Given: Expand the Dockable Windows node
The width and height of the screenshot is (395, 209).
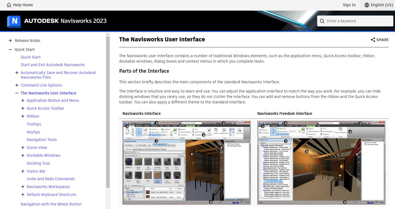Looking at the screenshot, I should click(x=23, y=155).
